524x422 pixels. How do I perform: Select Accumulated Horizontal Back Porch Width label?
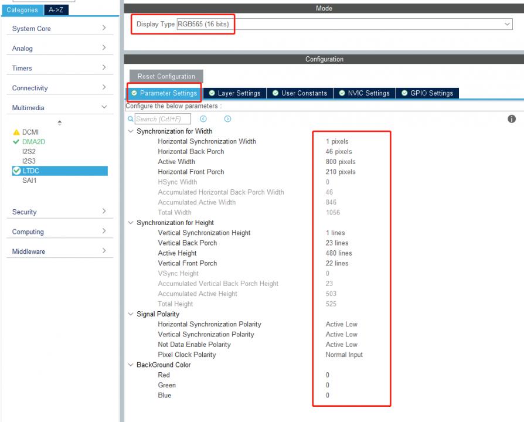(x=220, y=192)
